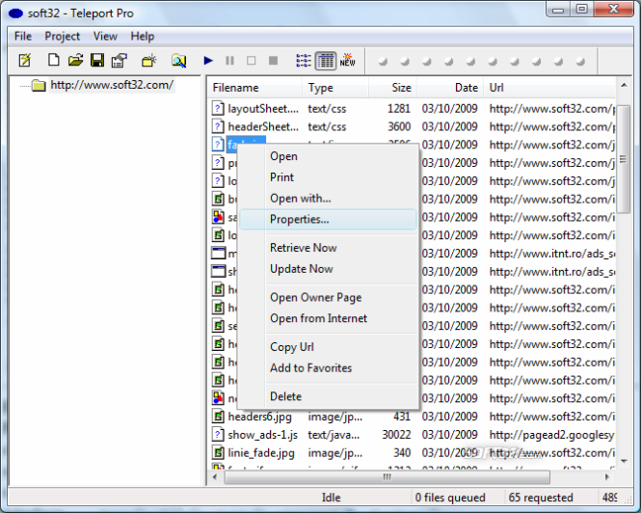Choose Print in the context menu

pyautogui.click(x=328, y=177)
